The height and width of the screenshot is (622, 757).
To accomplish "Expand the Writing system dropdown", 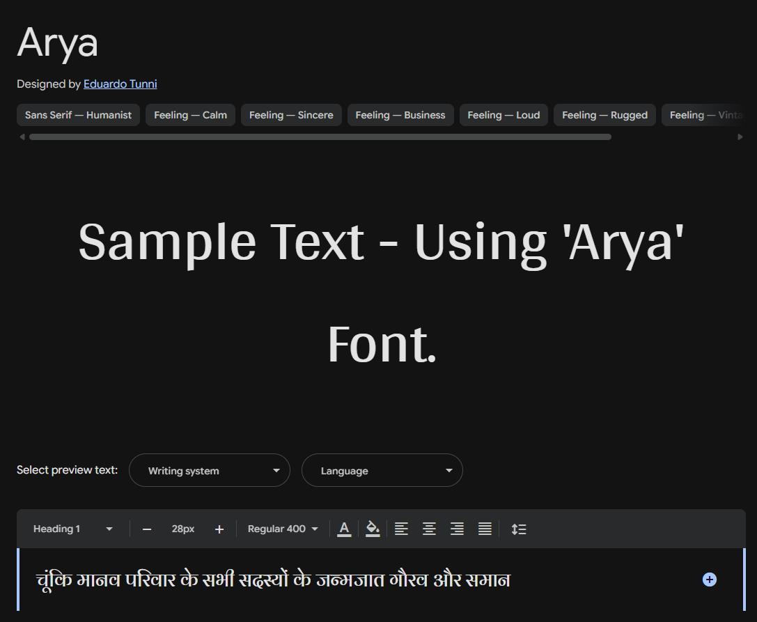I will (x=210, y=470).
